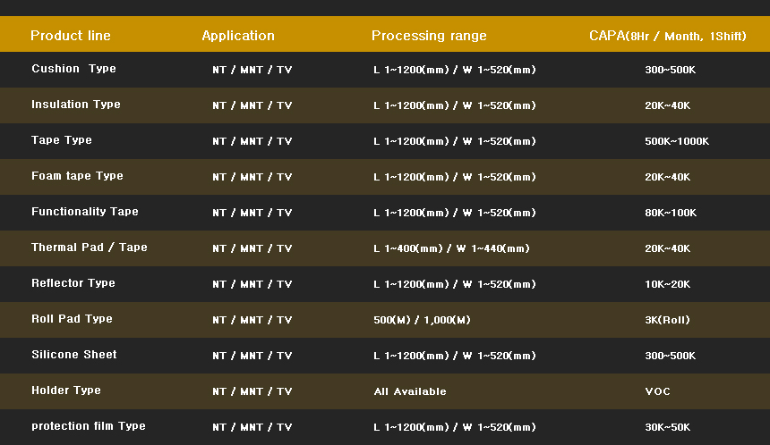The image size is (770, 445).
Task: Click the Holder Type row label
Action: click(66, 390)
